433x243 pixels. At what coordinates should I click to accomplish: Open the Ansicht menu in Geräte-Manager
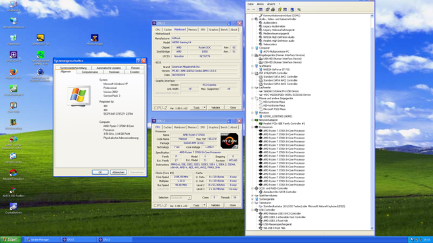point(271,4)
